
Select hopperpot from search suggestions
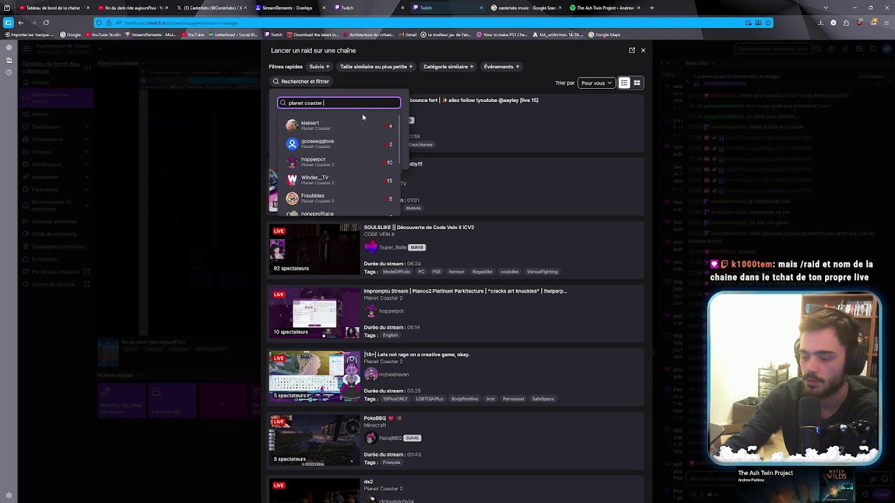click(x=339, y=161)
